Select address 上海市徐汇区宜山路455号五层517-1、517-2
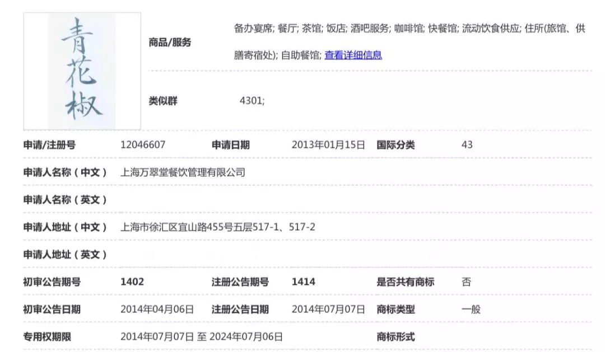605x352 pixels. pyautogui.click(x=217, y=227)
